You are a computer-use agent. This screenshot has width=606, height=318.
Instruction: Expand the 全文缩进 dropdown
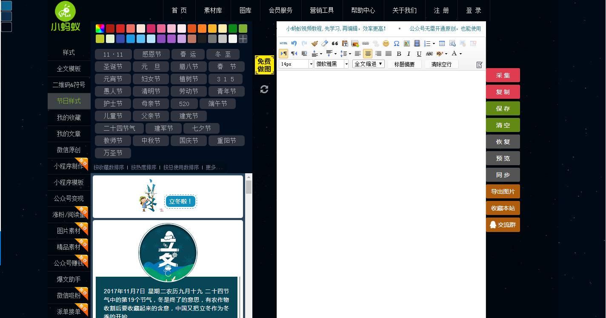tap(368, 63)
